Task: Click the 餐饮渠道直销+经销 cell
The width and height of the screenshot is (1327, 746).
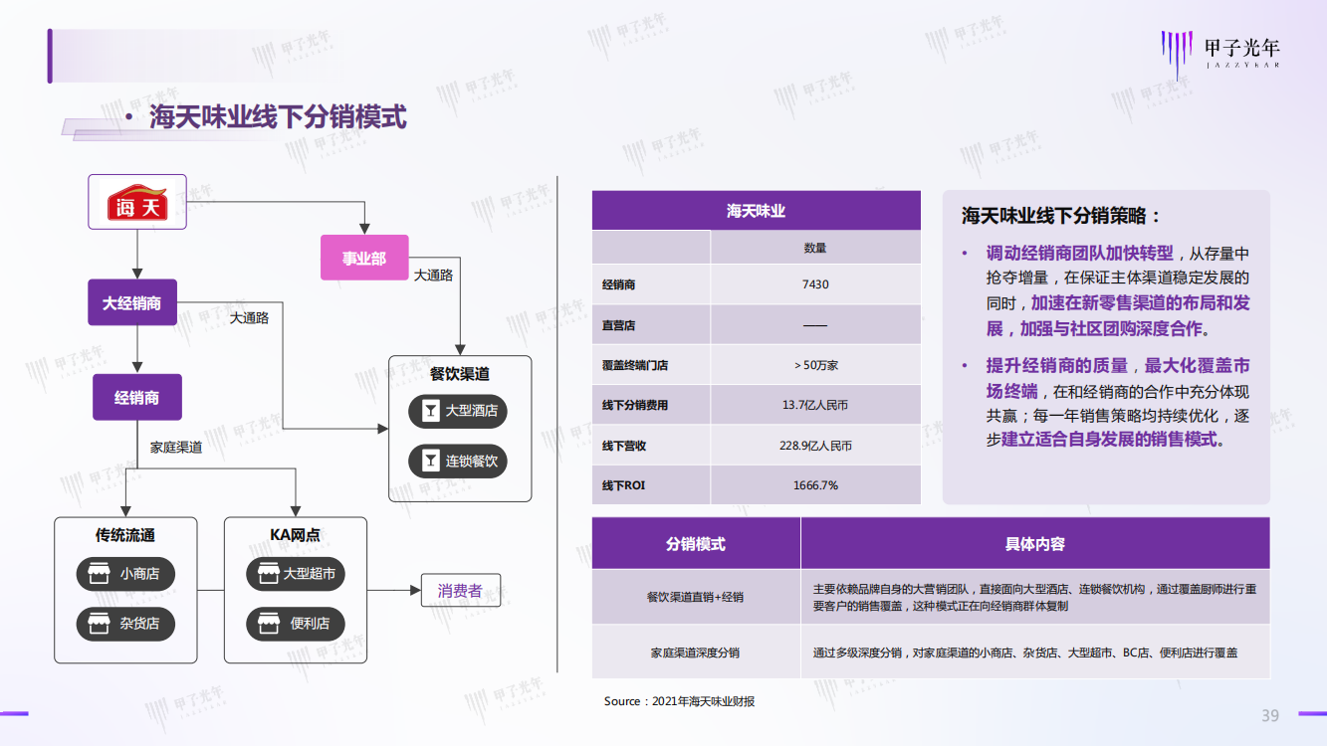Action: click(696, 597)
